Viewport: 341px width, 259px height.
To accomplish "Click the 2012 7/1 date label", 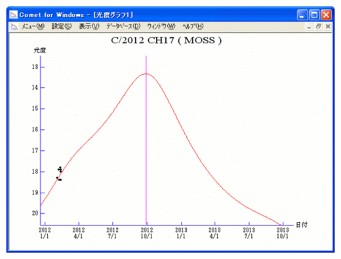I will [x=113, y=233].
